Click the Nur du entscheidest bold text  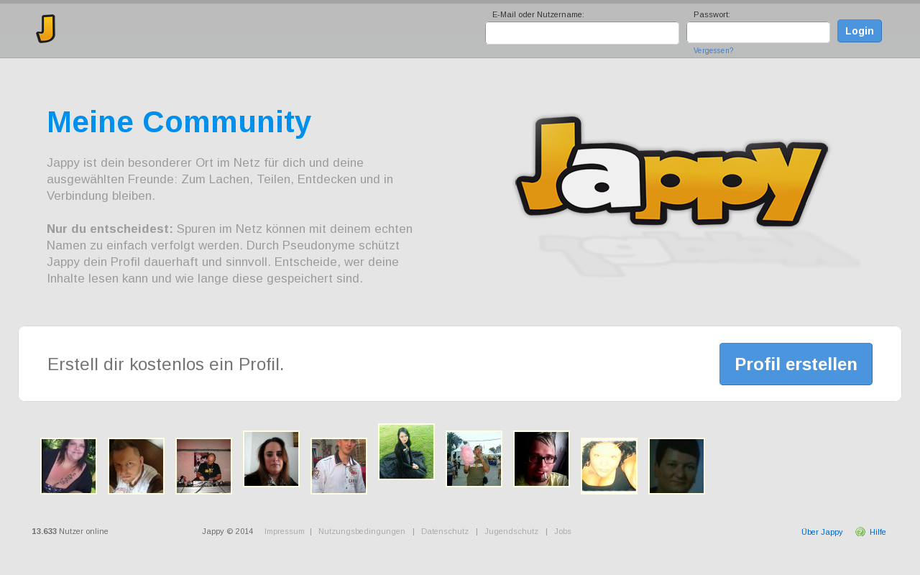[x=110, y=229]
